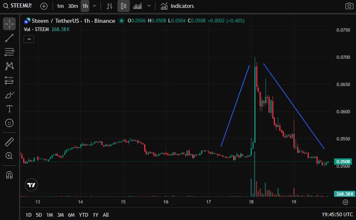Image resolution: width=356 pixels, height=220 pixels.
Task: Click the +0.0002 (+0.40%) change value
Action: [x=226, y=21]
